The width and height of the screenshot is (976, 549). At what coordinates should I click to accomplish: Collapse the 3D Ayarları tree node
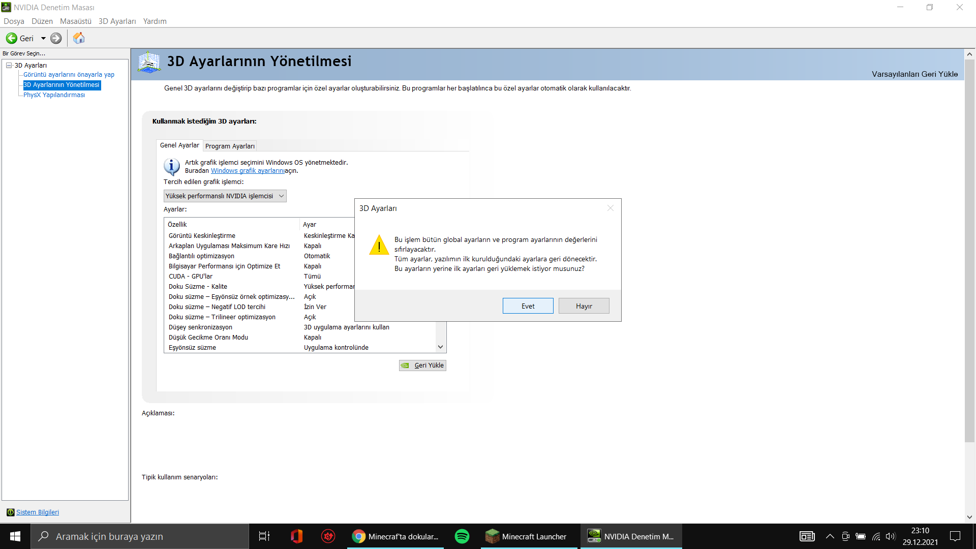(9, 65)
